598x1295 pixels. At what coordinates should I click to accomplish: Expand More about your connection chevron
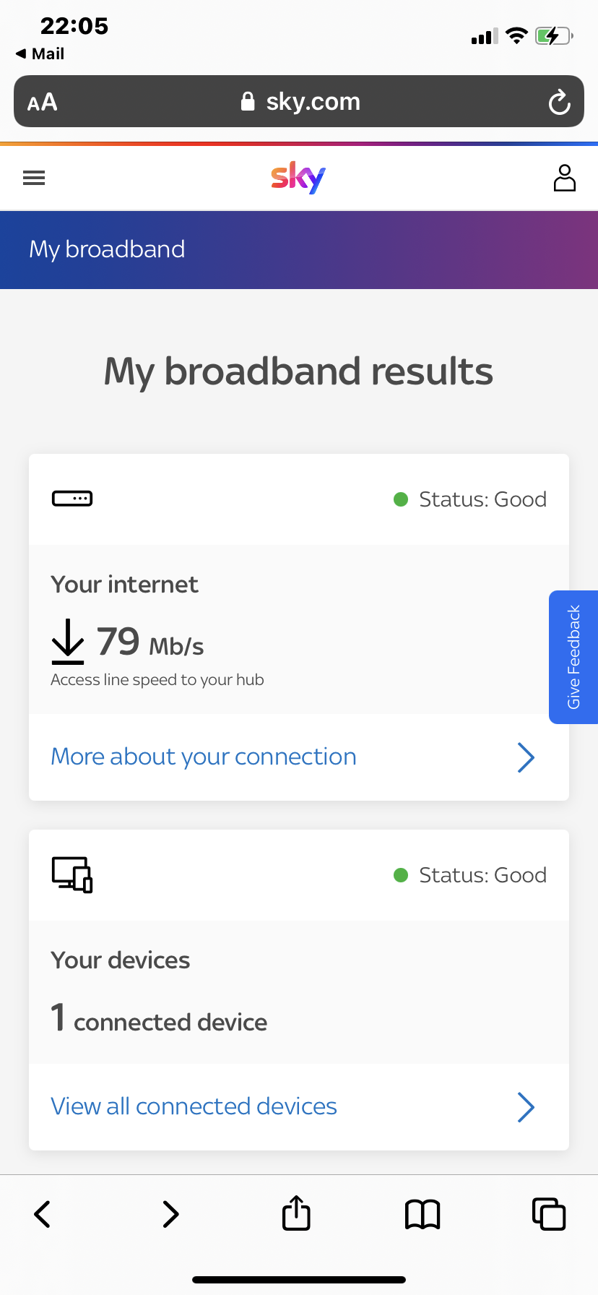(526, 757)
